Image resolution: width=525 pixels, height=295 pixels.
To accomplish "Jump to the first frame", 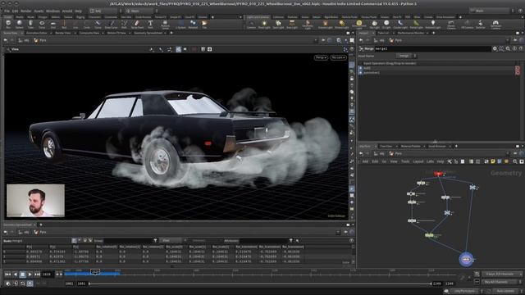I will [7, 275].
